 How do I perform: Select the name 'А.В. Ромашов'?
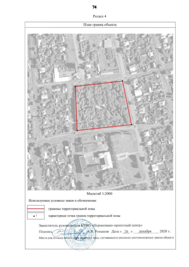tap(98, 232)
